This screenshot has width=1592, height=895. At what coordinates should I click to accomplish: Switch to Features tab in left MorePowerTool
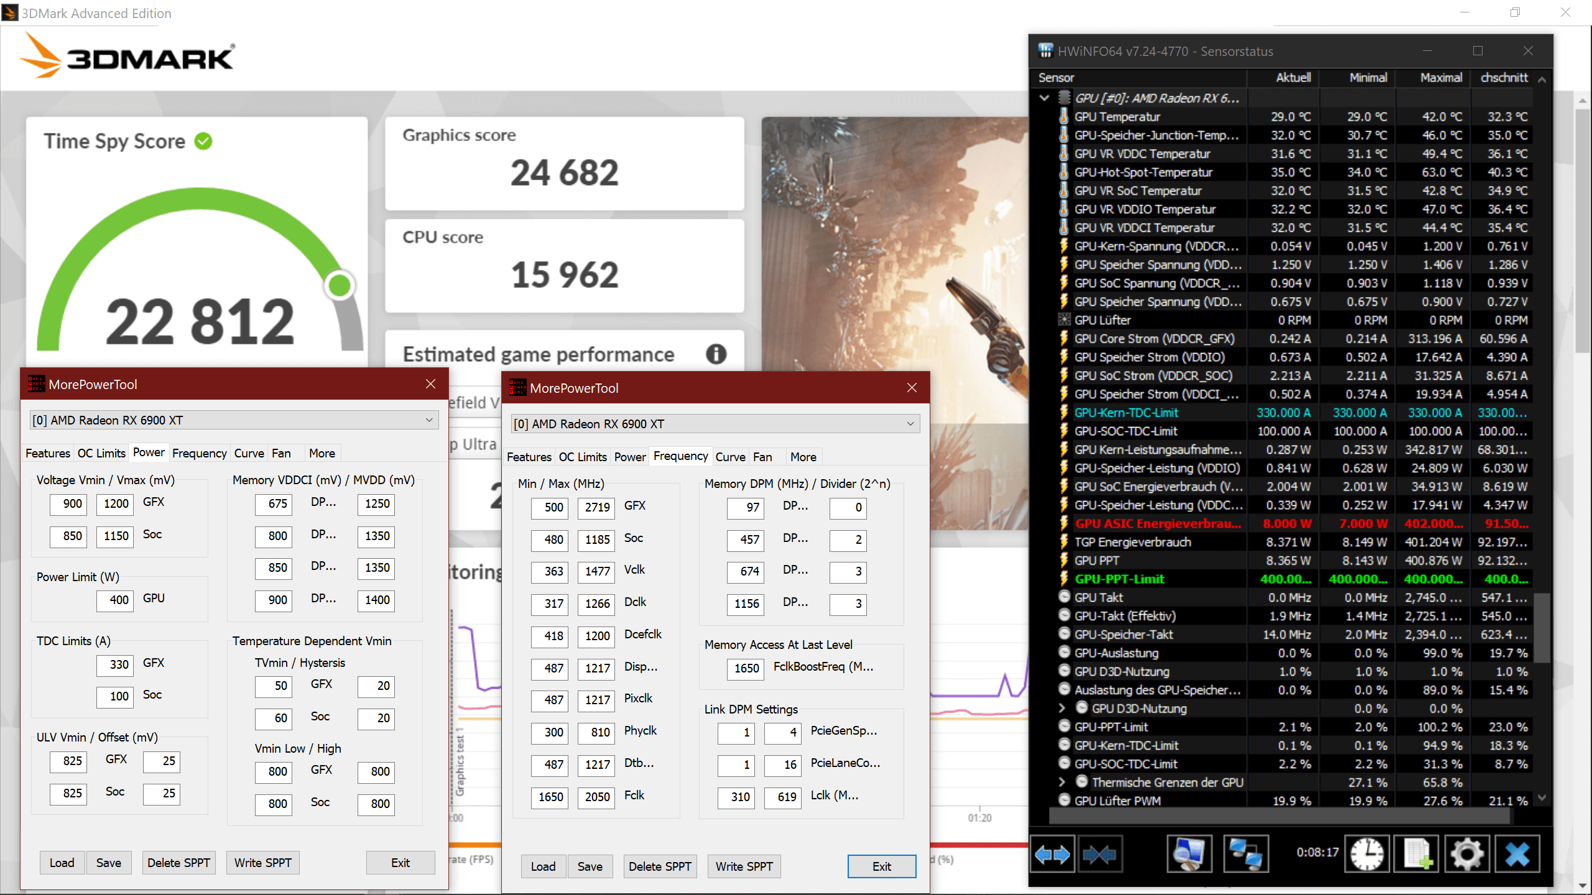pos(48,453)
